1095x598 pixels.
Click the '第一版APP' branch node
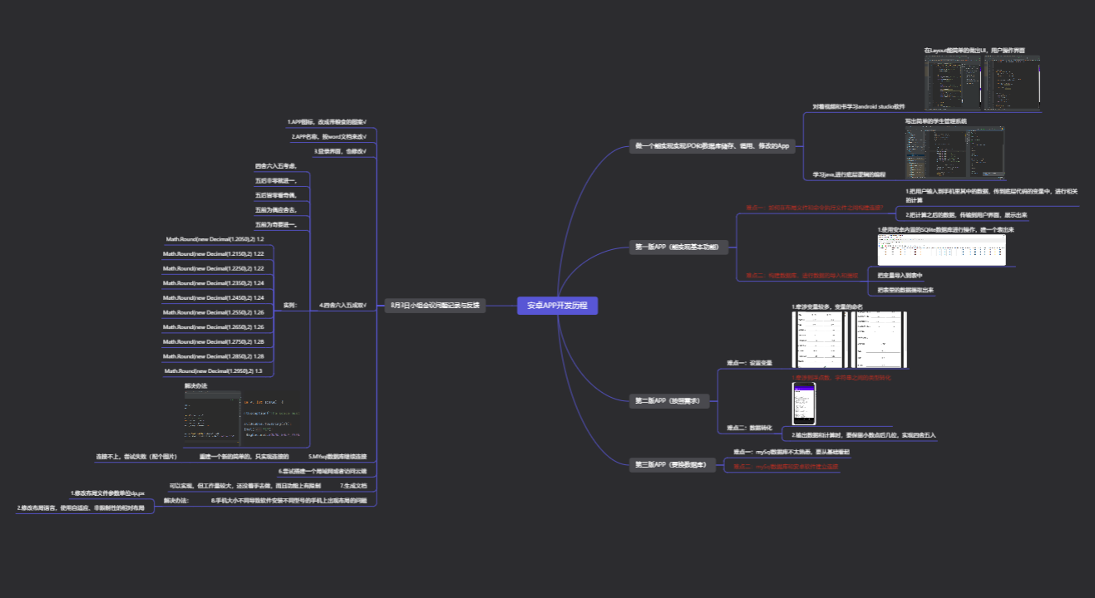(679, 248)
